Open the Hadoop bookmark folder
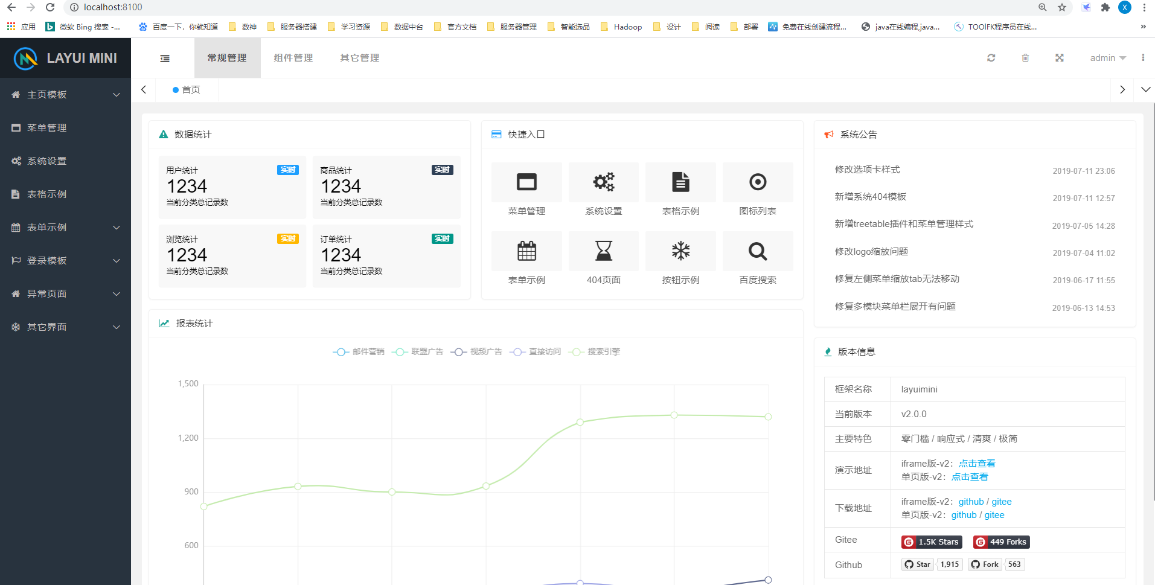The height and width of the screenshot is (585, 1155). click(621, 27)
